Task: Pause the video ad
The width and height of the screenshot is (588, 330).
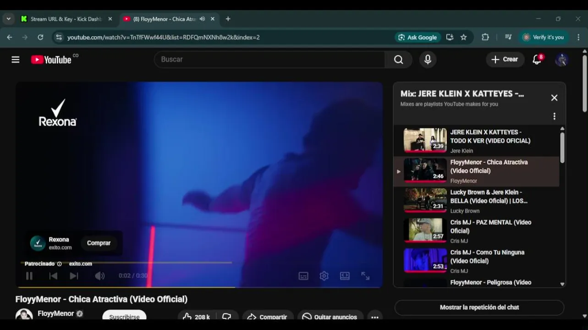Action: pyautogui.click(x=29, y=276)
